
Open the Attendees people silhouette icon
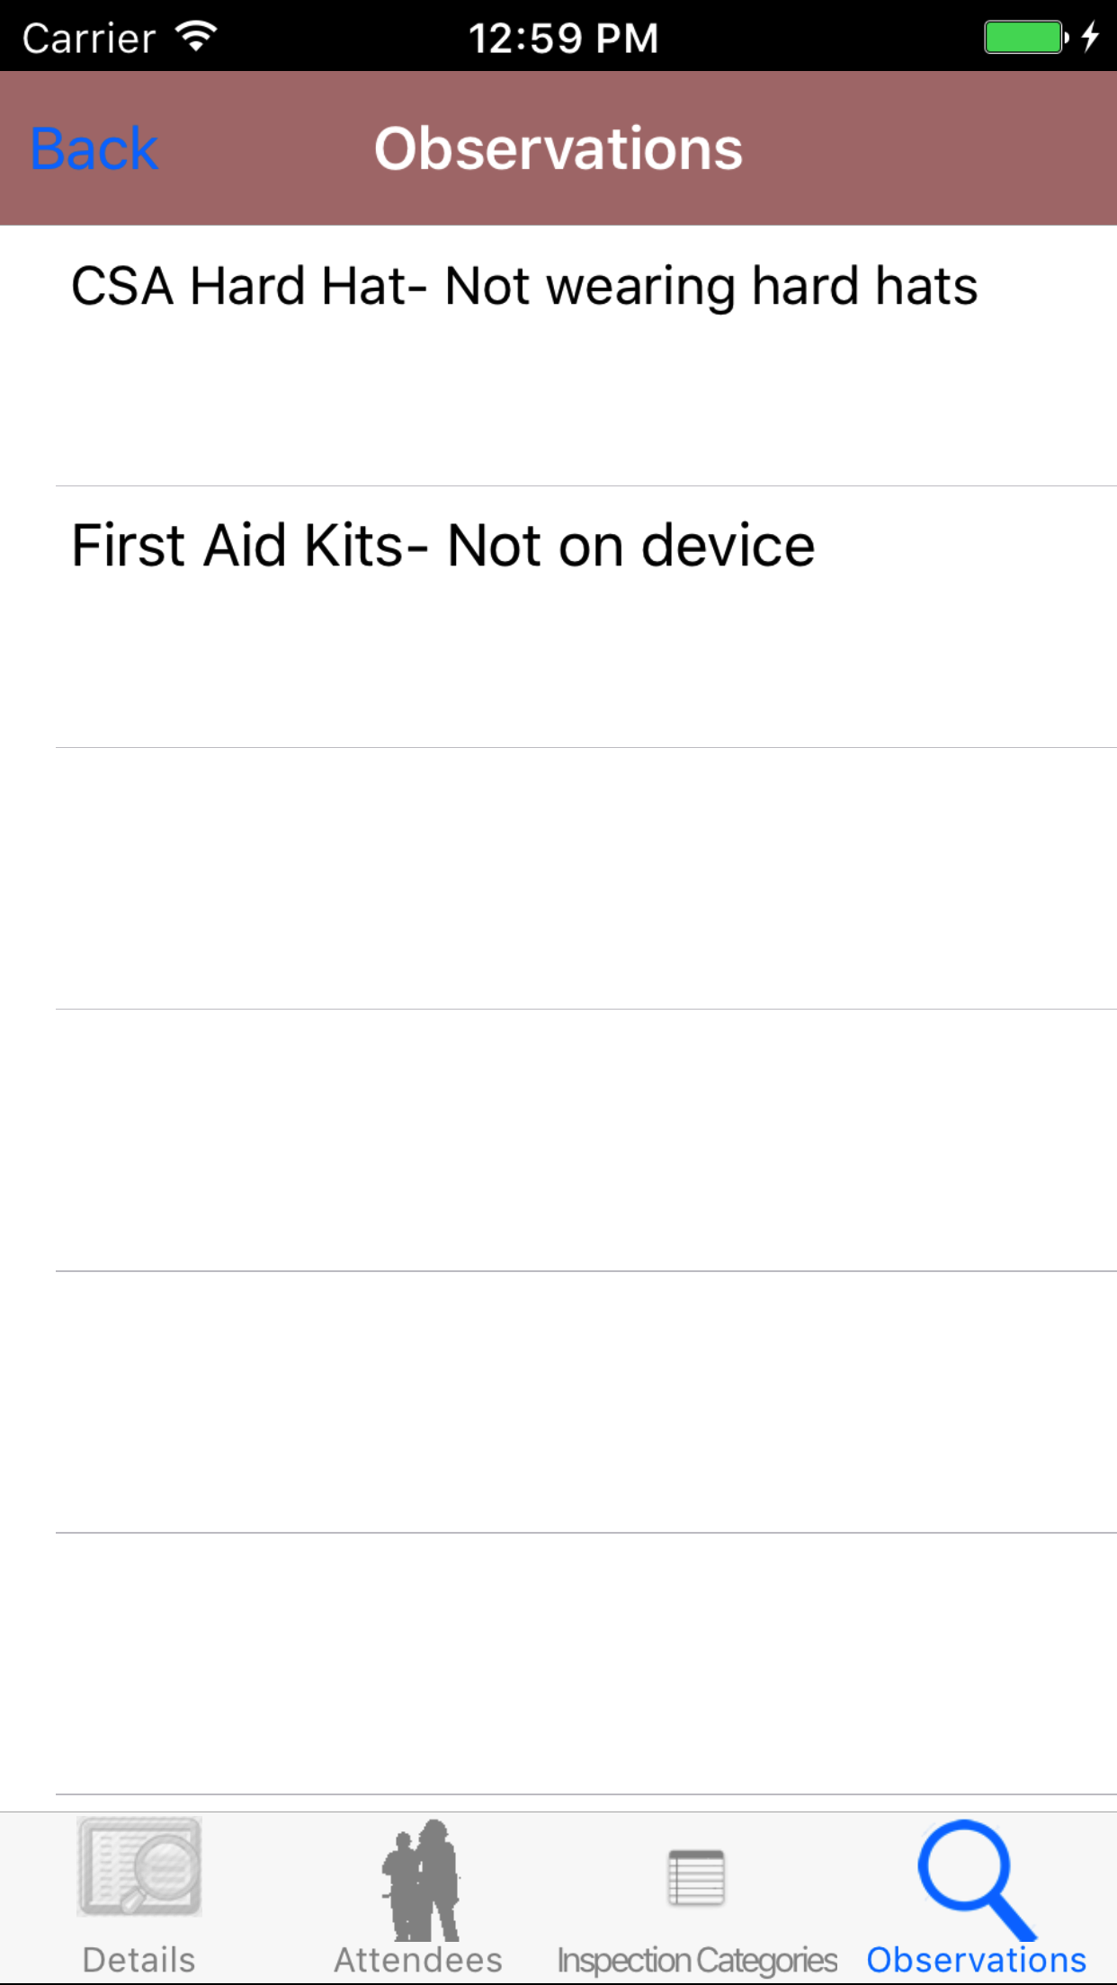click(420, 1879)
